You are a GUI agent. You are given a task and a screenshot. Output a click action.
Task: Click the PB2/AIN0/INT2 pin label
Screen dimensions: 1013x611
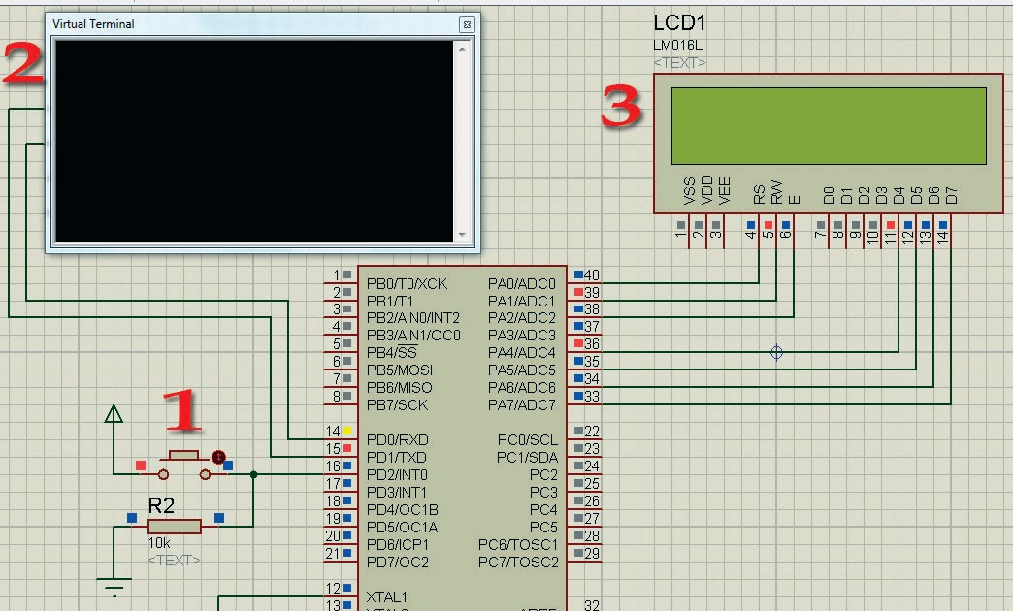click(x=412, y=318)
